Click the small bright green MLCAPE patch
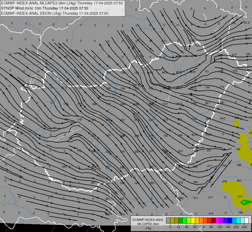The height and width of the screenshot is (232, 252). click(244, 202)
